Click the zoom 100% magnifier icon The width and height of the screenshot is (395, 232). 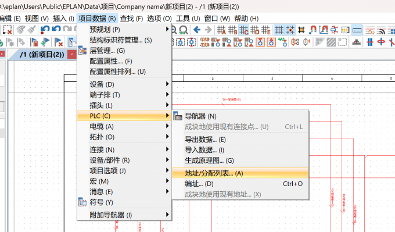184,30
